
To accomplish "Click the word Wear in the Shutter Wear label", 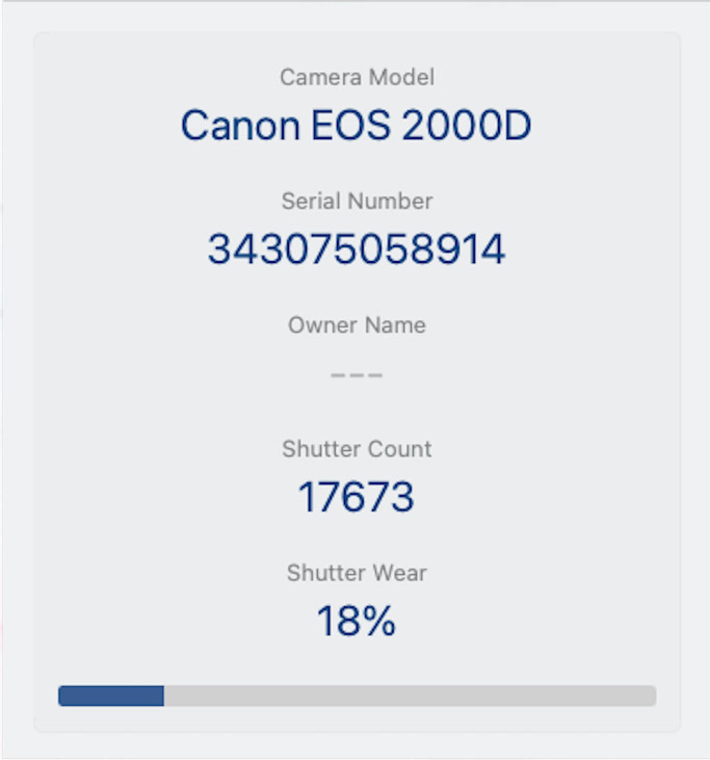I will 399,573.
